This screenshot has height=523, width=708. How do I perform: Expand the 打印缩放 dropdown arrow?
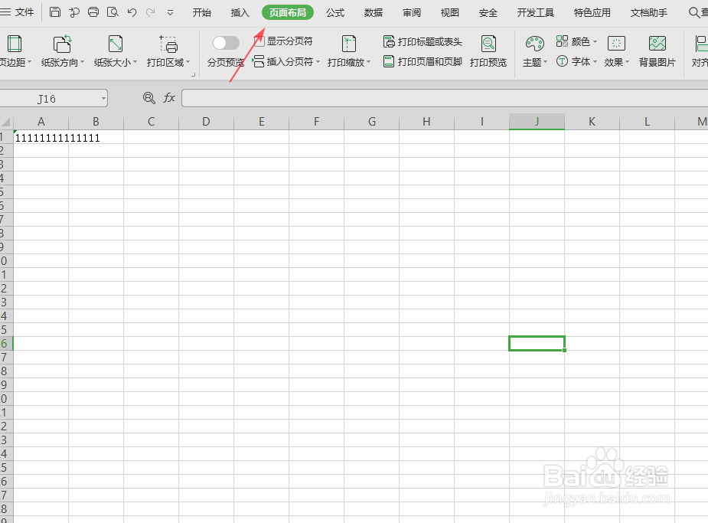368,62
